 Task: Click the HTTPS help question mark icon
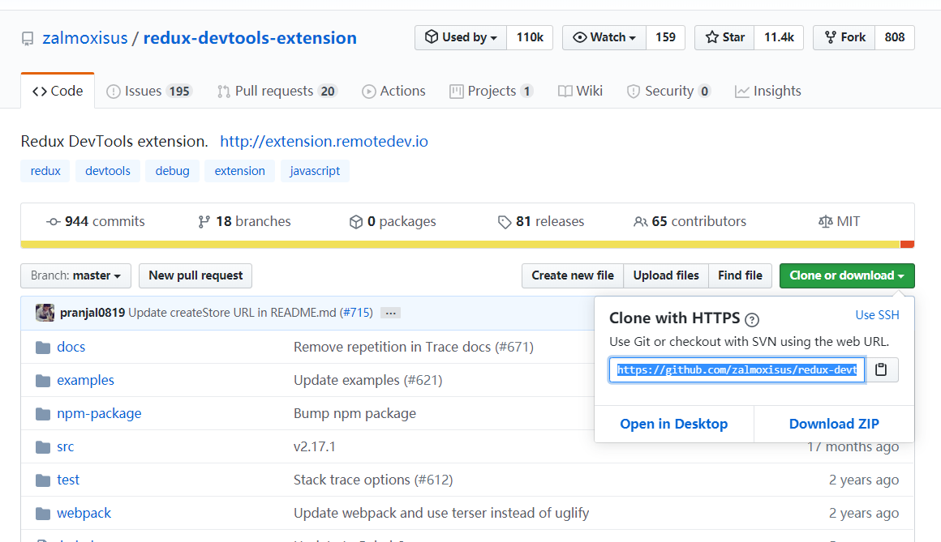click(x=752, y=319)
